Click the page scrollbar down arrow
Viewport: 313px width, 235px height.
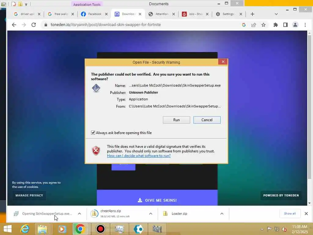(309, 203)
